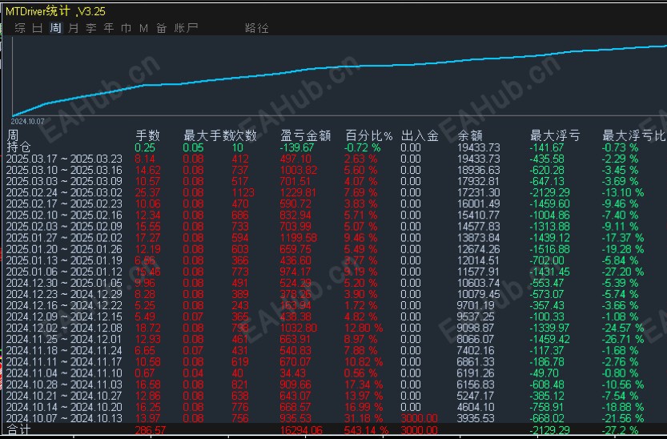Image resolution: width=667 pixels, height=439 pixels.
Task: Click the 出入金 column header
Action: [420, 135]
